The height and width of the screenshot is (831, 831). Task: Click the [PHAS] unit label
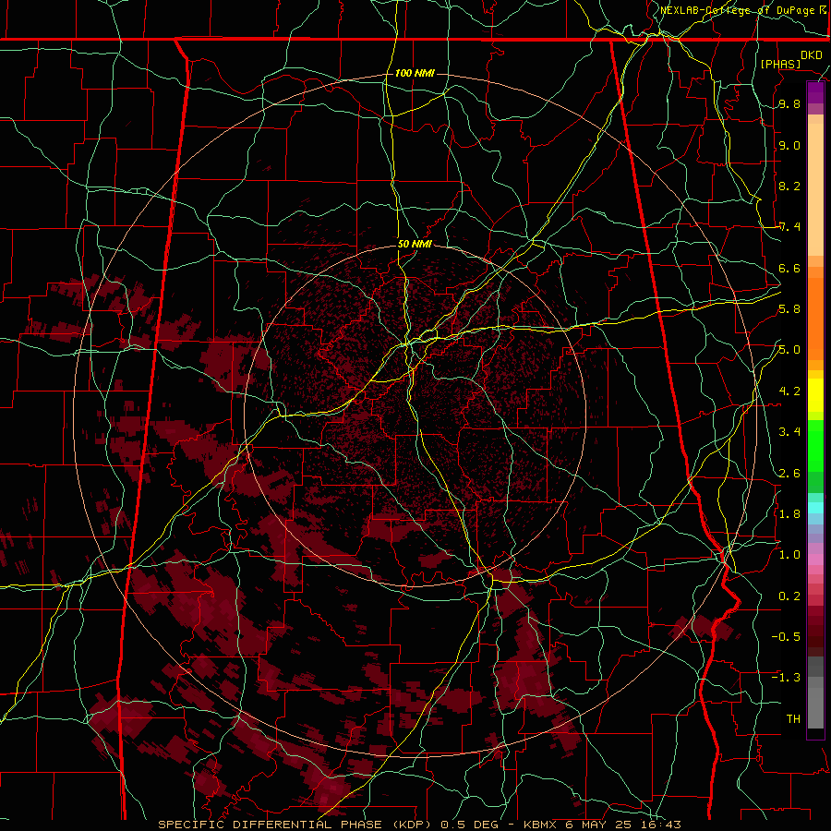pyautogui.click(x=780, y=64)
